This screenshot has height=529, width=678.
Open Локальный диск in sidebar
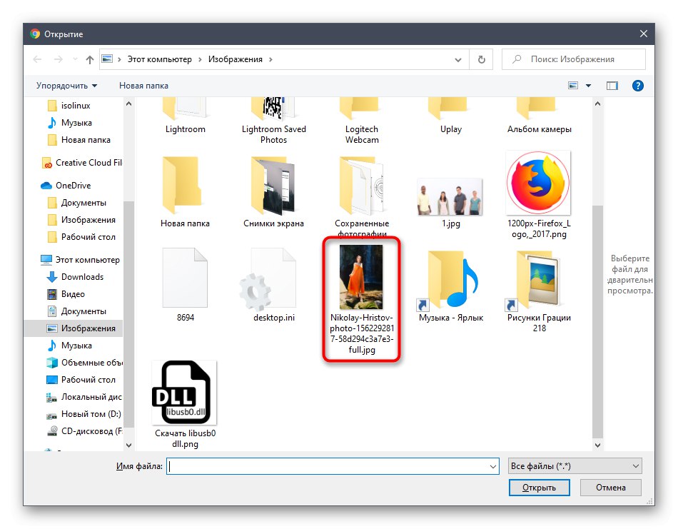(x=84, y=397)
